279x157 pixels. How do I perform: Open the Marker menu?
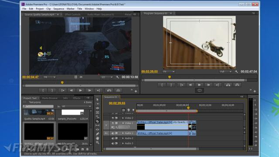point(71,9)
